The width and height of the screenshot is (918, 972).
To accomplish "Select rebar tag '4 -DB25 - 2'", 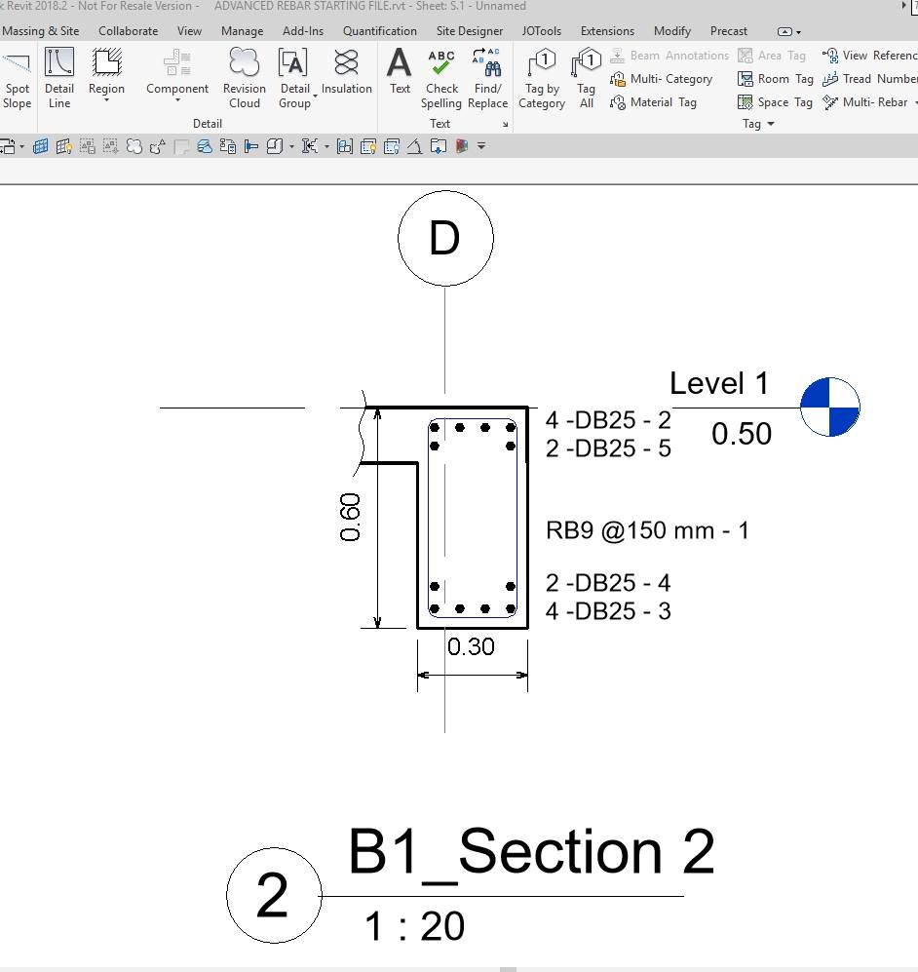I will tap(608, 420).
